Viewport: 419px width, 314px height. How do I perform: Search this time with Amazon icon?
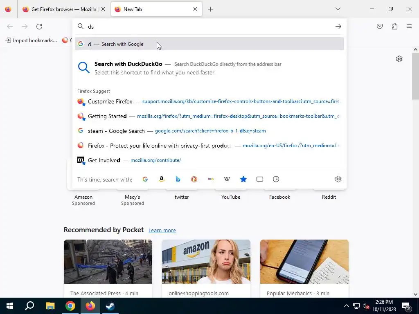161,179
